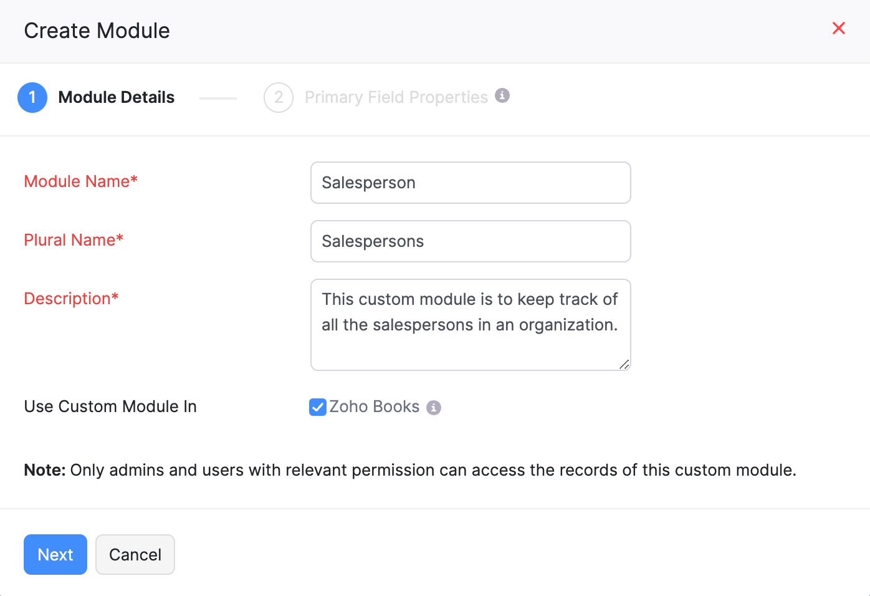
Task: Click the Create Module dialog title
Action: (97, 30)
